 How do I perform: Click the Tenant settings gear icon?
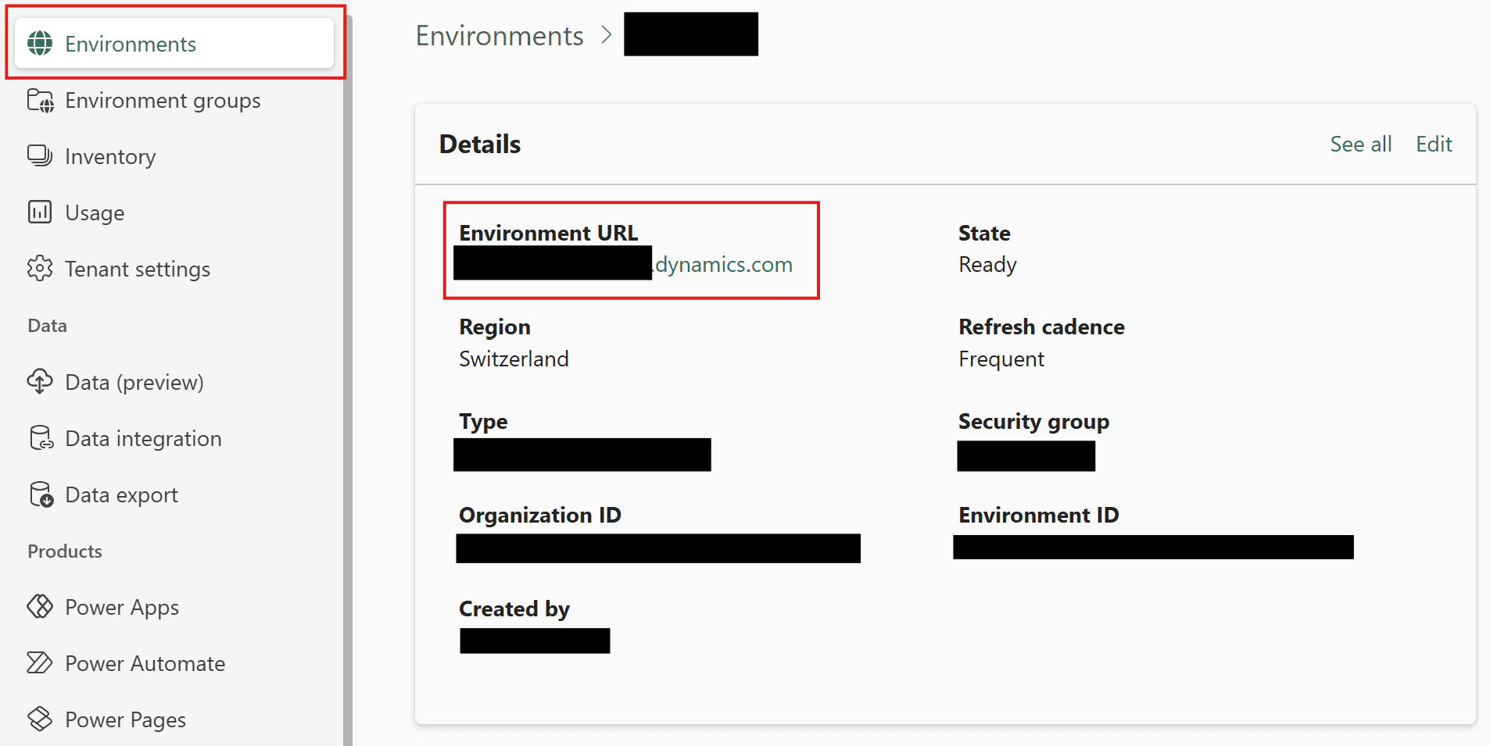tap(40, 269)
